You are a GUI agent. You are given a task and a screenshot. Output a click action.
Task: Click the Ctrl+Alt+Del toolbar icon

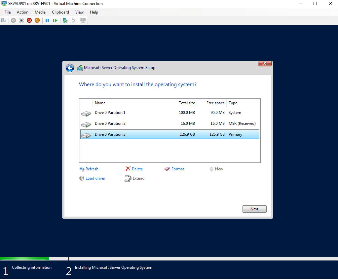point(4,20)
